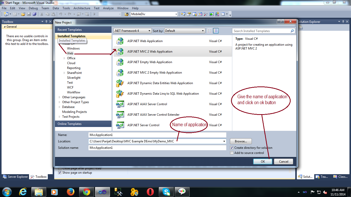This screenshot has width=351, height=197.
Task: Open Skype from taskbar
Action: tap(166, 192)
